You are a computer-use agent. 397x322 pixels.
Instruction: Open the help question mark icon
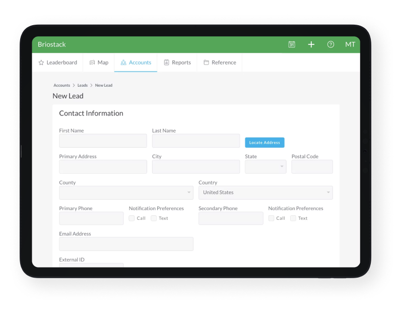(330, 44)
